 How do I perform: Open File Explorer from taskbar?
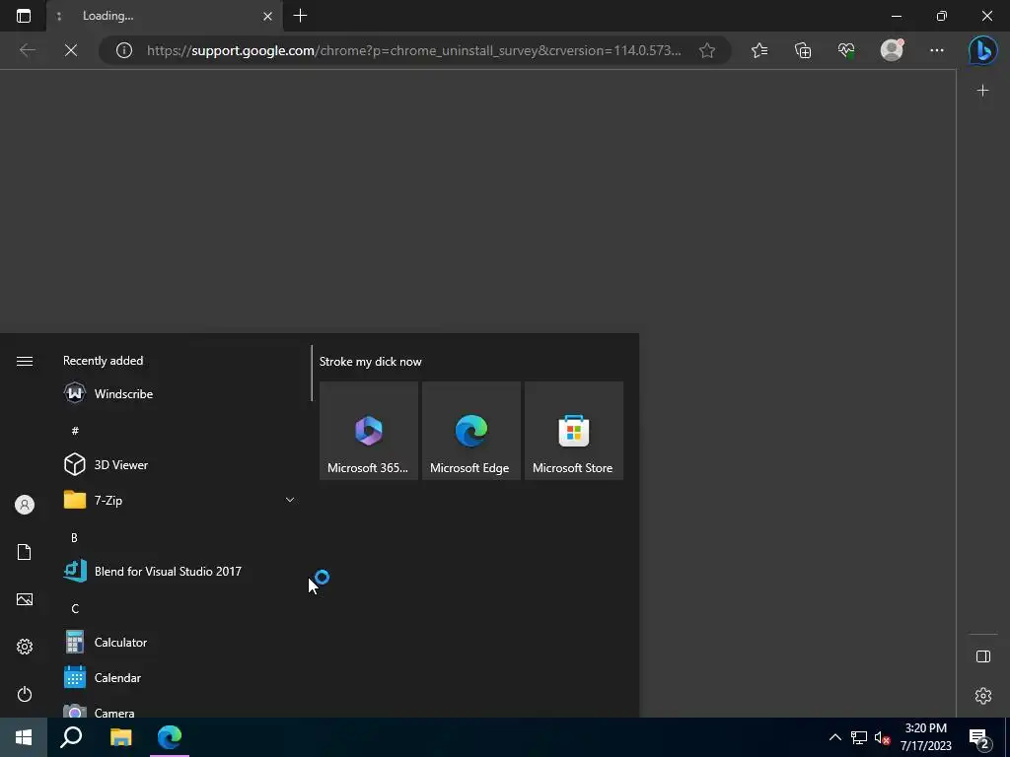click(120, 737)
